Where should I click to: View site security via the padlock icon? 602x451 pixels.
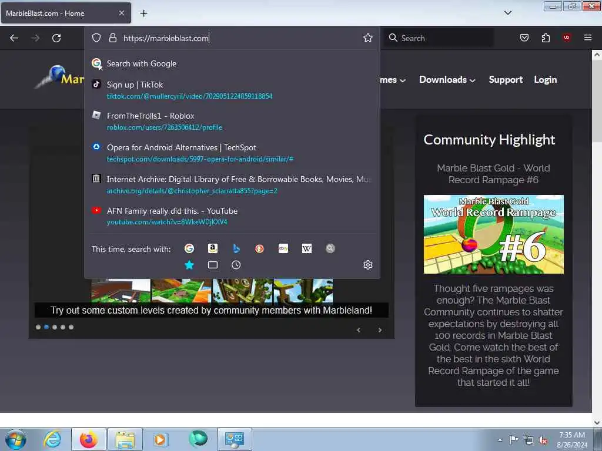point(112,38)
